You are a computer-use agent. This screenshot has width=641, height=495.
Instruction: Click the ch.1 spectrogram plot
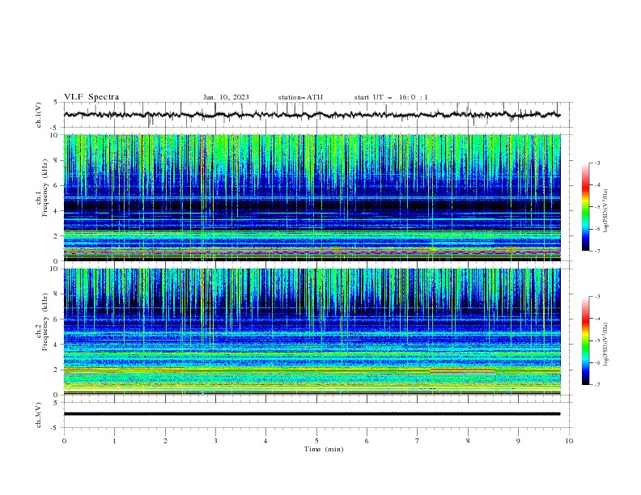[x=312, y=197]
